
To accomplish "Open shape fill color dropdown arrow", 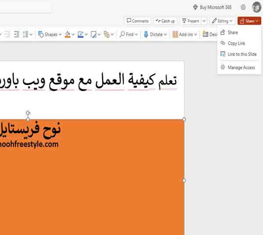I will click(73, 34).
